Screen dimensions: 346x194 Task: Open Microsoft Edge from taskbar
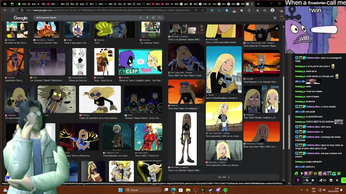pos(173,190)
